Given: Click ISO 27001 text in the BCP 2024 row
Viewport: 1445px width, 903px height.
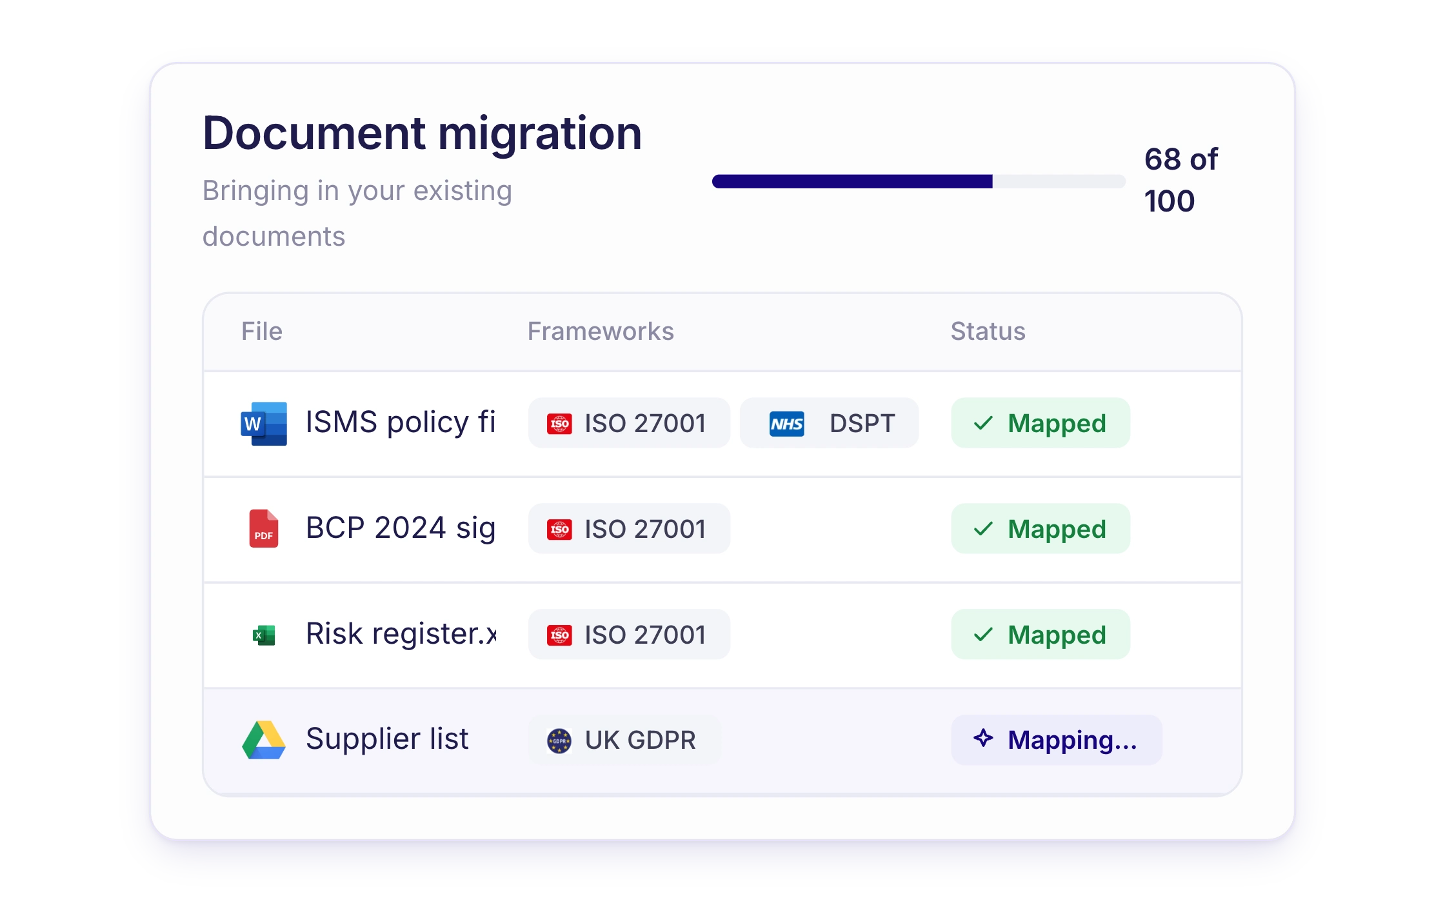Looking at the screenshot, I should [x=645, y=530].
